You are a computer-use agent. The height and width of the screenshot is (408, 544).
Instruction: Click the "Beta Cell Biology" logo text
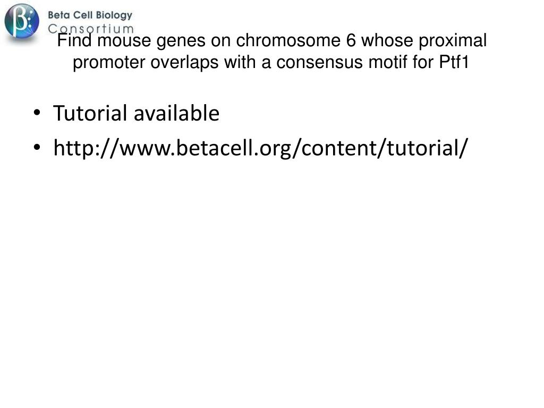(90, 15)
